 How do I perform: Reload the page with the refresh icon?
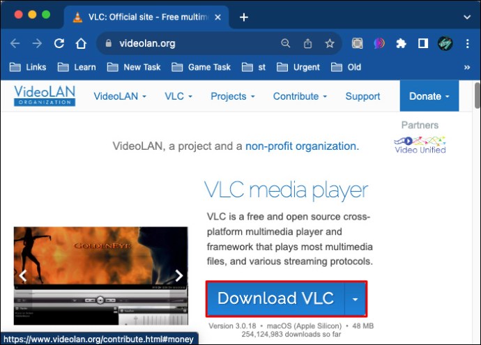59,43
